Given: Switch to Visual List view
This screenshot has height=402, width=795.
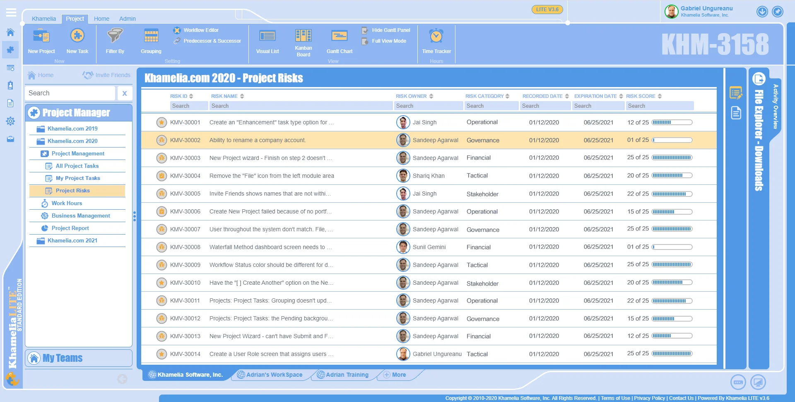Looking at the screenshot, I should click(x=267, y=41).
